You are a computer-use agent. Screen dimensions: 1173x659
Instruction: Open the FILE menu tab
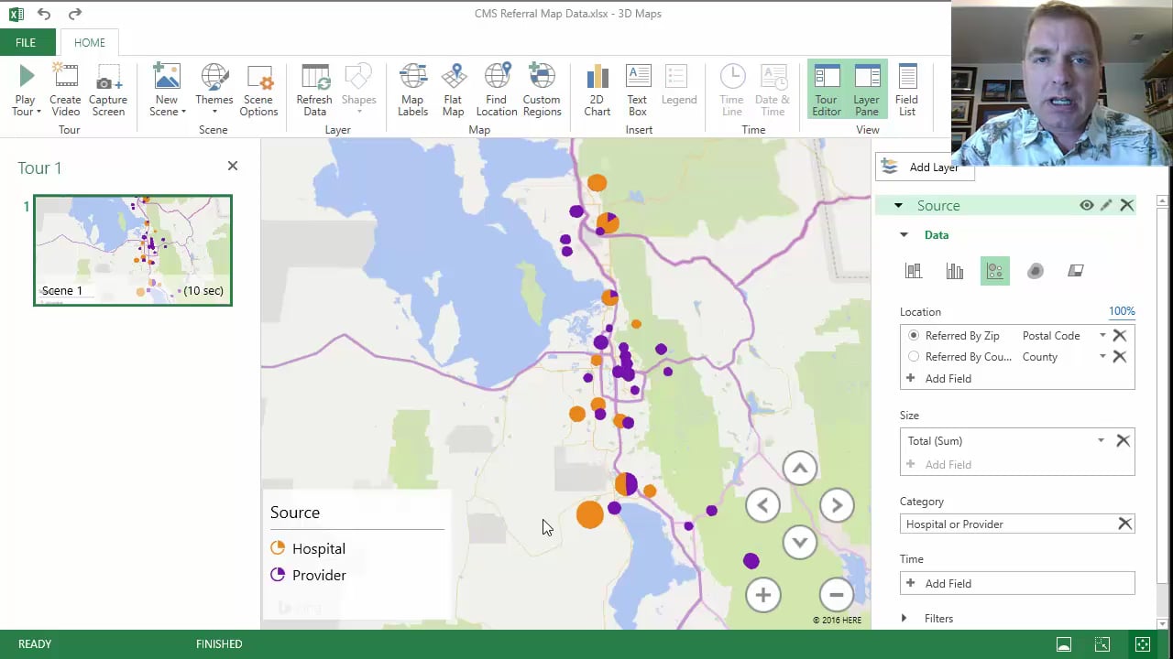tap(26, 43)
